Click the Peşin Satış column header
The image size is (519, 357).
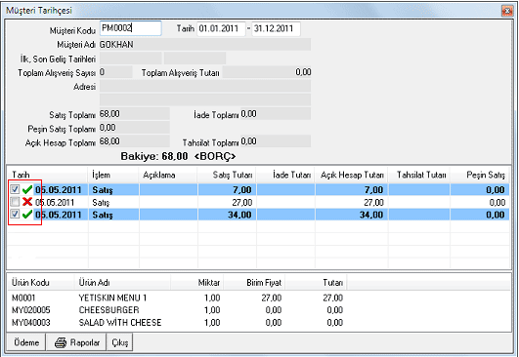[x=480, y=175]
